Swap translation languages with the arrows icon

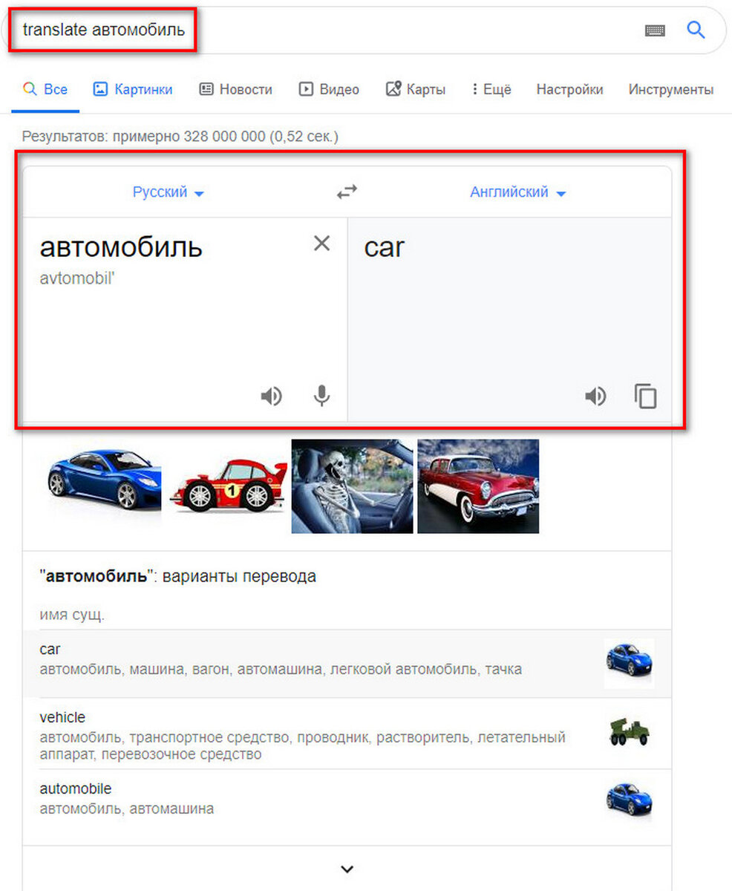point(347,191)
